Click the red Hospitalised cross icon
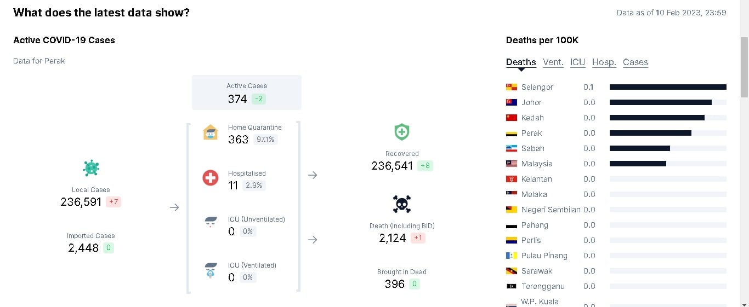The width and height of the screenshot is (749, 307). coord(211,178)
